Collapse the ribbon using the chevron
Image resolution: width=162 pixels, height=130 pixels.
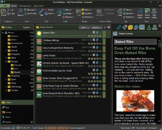pos(160,6)
